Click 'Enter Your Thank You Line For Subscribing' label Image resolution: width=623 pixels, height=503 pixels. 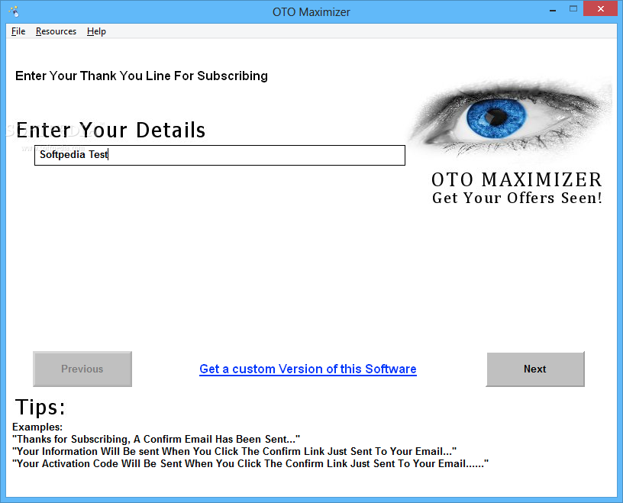[141, 76]
